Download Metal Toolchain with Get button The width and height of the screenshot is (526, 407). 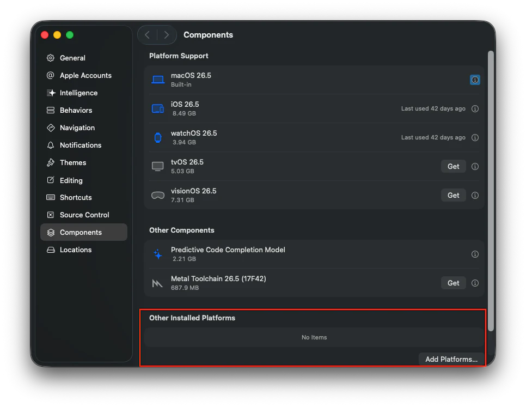click(453, 283)
